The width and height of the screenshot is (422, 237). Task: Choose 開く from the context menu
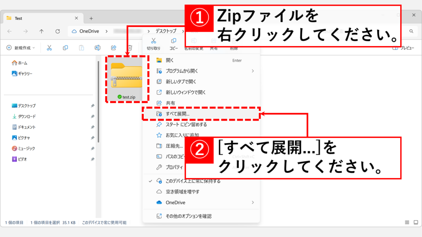click(201, 60)
